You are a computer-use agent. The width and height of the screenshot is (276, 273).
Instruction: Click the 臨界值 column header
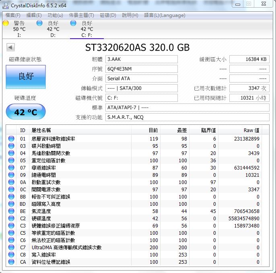coord(204,130)
